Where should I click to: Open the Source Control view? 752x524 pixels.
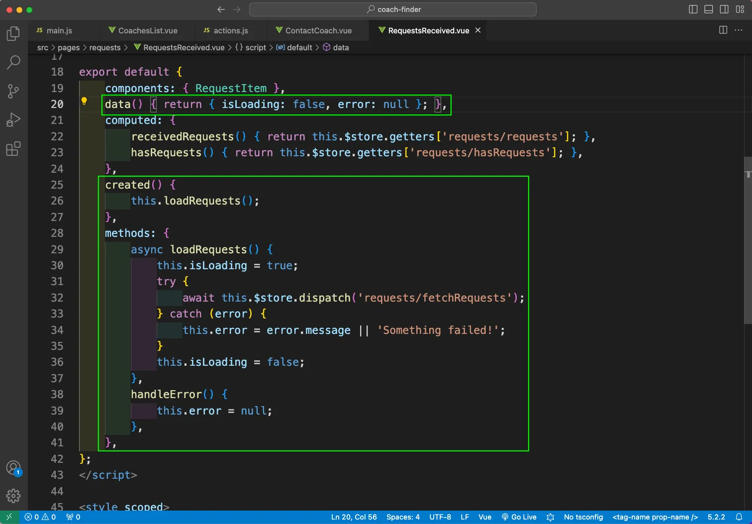[13, 91]
